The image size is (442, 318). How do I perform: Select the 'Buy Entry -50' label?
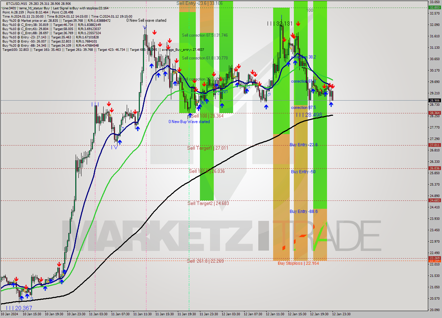pos(303,172)
